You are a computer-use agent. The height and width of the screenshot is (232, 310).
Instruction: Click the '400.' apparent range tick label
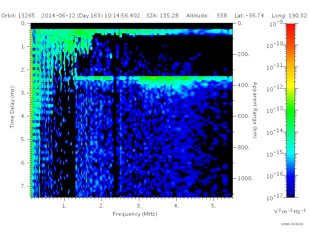(243, 85)
